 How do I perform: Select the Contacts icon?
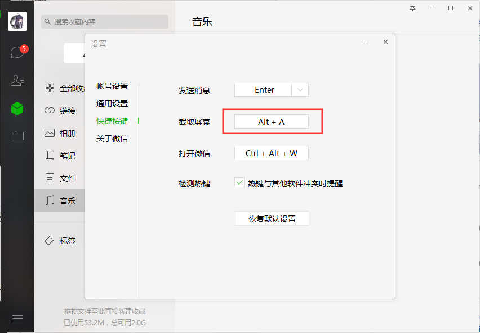[17, 80]
